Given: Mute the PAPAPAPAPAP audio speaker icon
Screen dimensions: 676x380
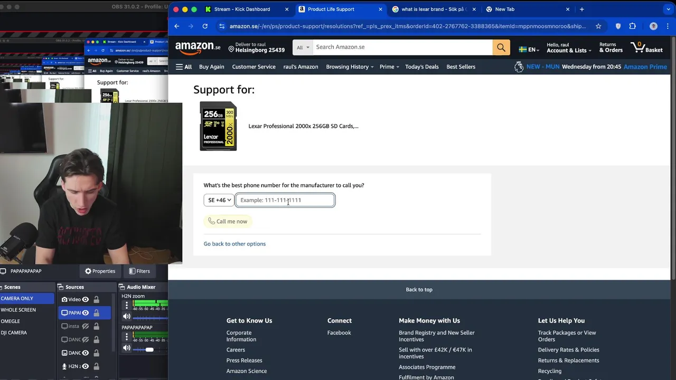Looking at the screenshot, I should (127, 348).
